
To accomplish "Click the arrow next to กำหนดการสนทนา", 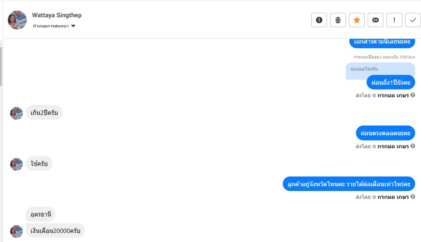I will click(73, 26).
